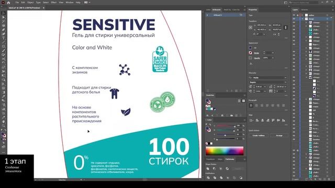Click vertical align bottom icon in Align section
Viewport: 335px width, 188px height.
(x=284, y=120)
